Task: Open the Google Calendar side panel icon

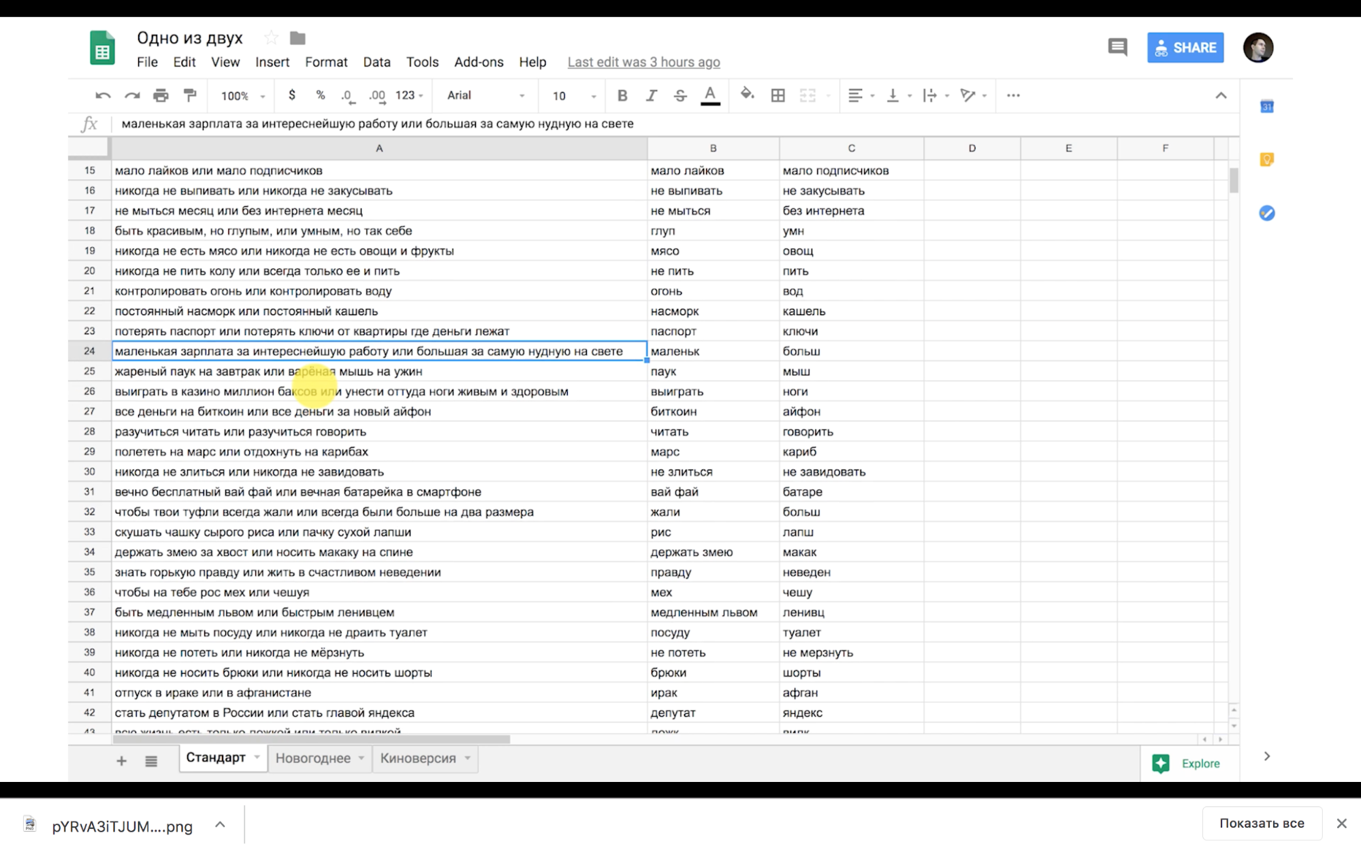Action: pyautogui.click(x=1266, y=106)
